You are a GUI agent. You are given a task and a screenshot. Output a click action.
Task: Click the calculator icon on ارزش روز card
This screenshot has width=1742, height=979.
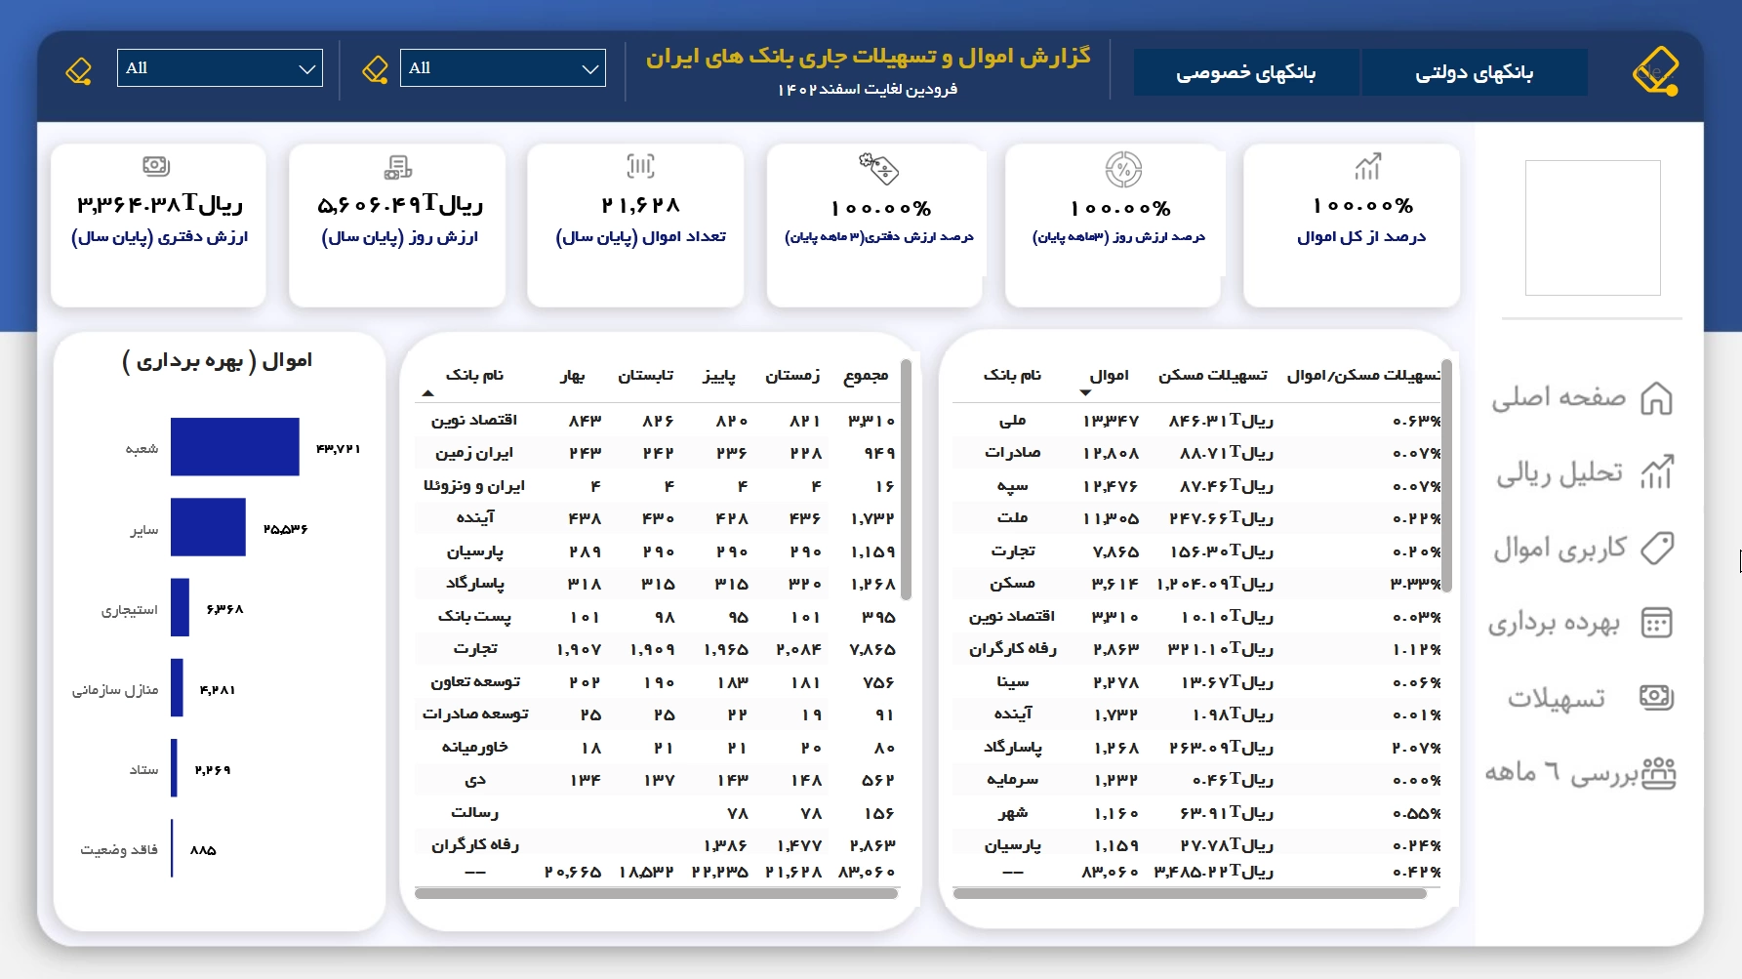tap(397, 167)
